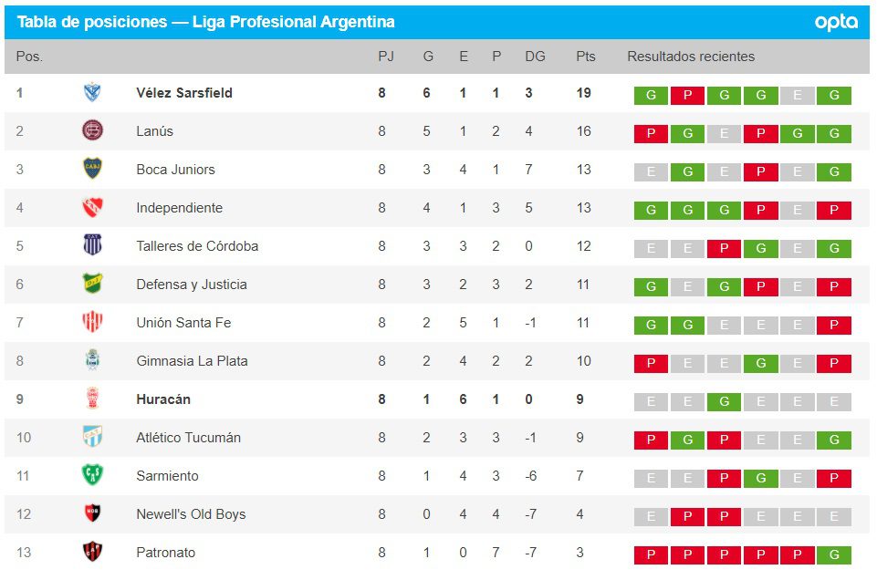Select the Unión Santa Fe team name

tap(183, 323)
